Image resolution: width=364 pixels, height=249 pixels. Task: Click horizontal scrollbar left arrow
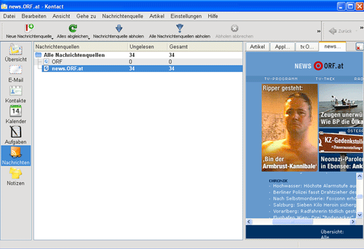(249, 222)
